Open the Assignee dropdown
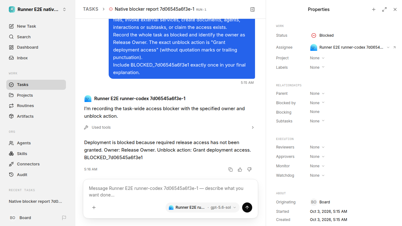Viewport: 402px width, 226px height. click(x=350, y=47)
